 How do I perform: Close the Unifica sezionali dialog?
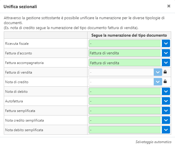169,6
